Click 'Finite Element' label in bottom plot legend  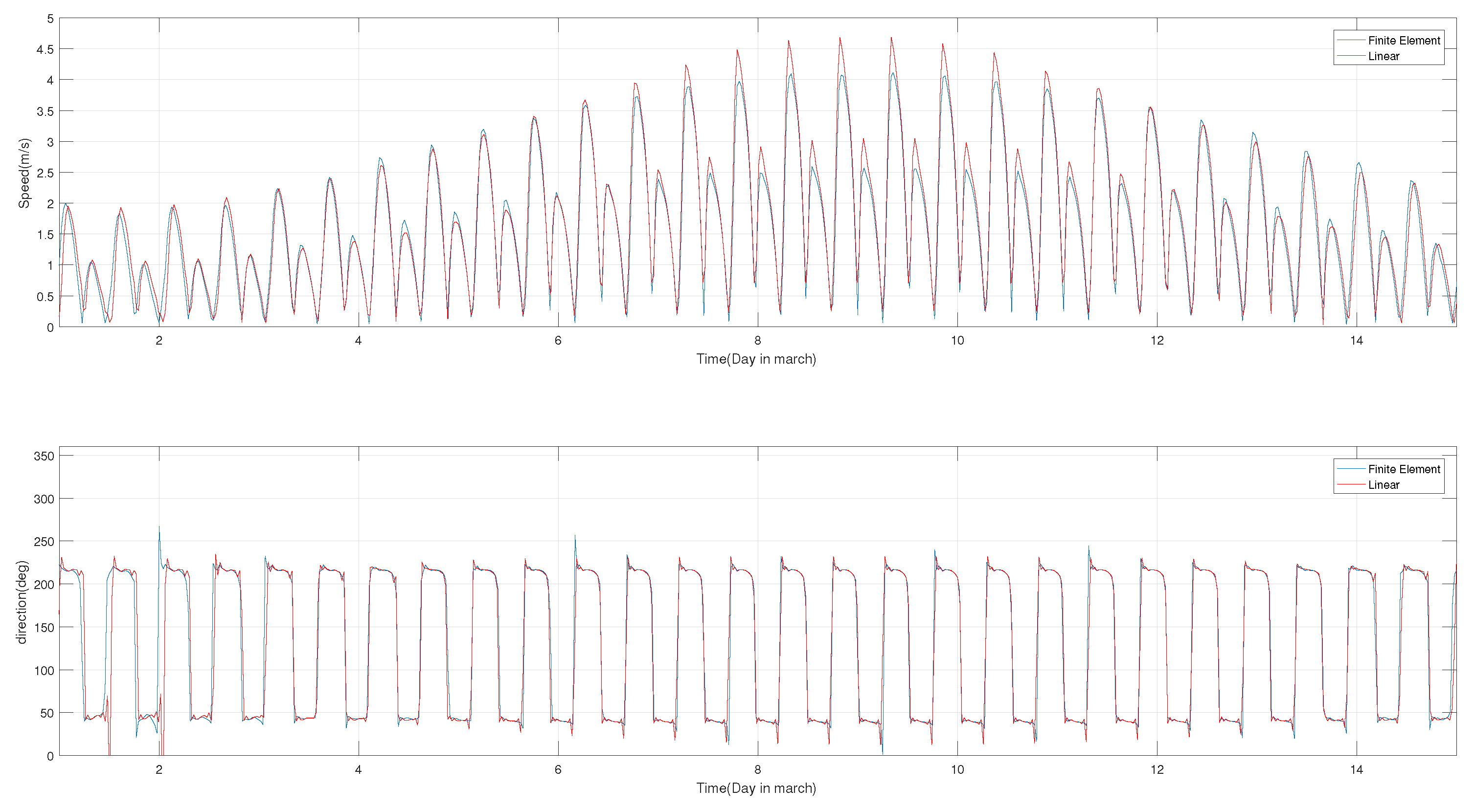1404,469
